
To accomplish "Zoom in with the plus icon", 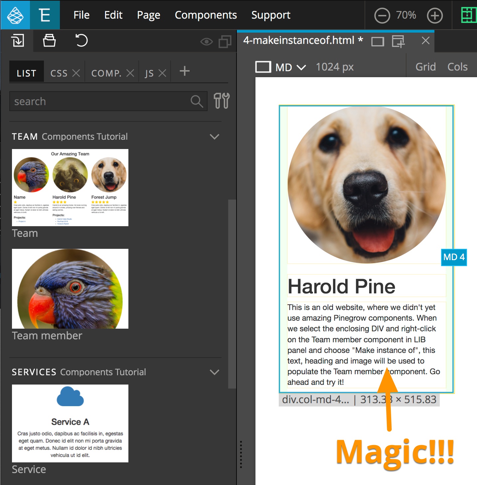I will point(435,15).
